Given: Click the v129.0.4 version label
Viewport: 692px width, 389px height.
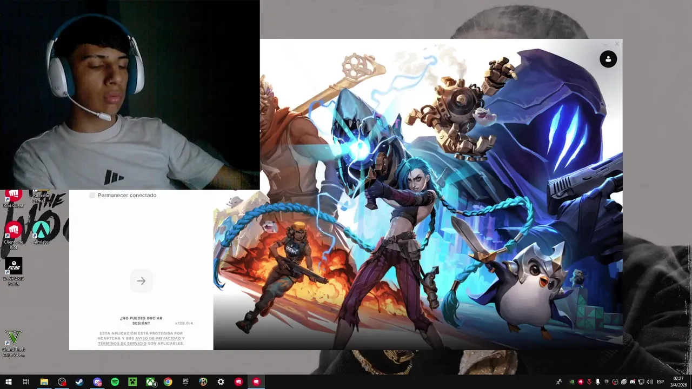Looking at the screenshot, I should 184,323.
